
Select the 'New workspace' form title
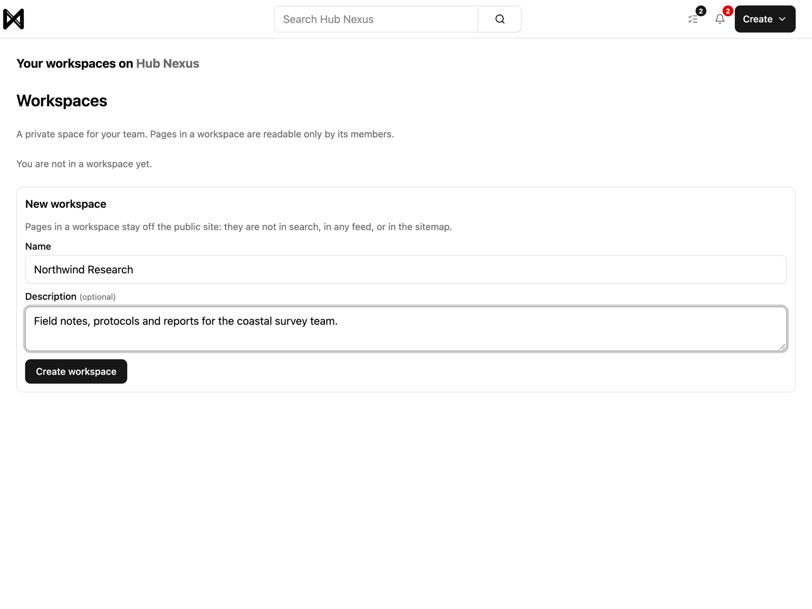click(66, 204)
